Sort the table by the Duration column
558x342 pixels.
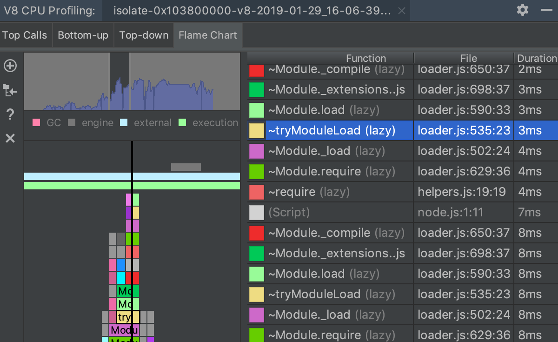point(537,58)
